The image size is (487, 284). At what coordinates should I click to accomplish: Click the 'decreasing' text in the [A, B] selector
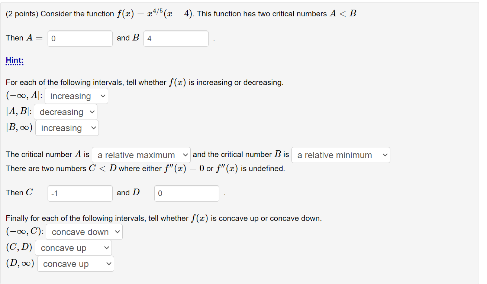[61, 112]
